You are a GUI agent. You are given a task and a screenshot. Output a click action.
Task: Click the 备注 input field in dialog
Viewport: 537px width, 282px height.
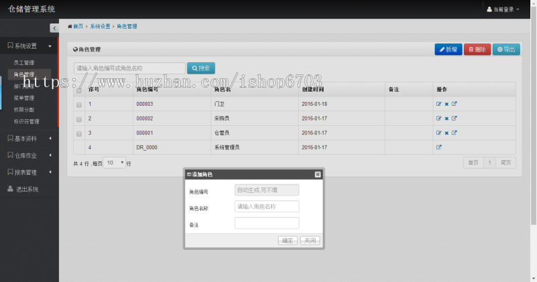[x=266, y=223]
